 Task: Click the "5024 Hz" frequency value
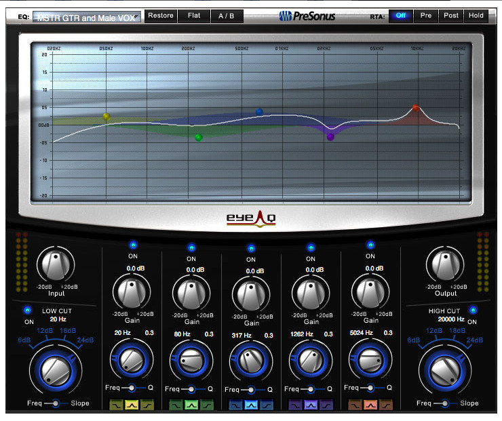tap(361, 333)
